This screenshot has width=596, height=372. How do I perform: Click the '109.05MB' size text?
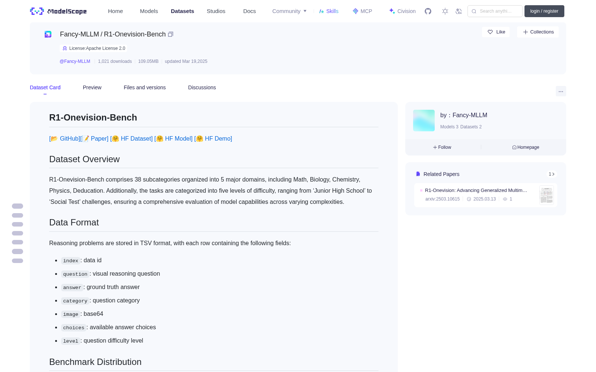pos(148,61)
